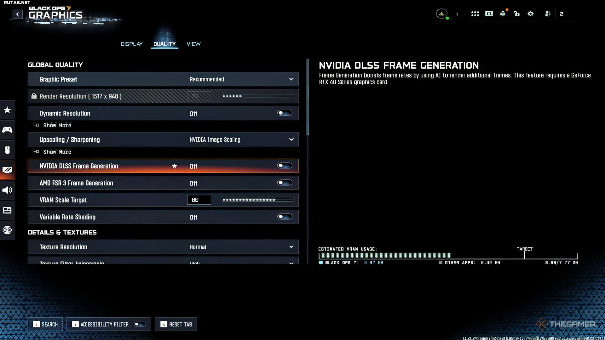Click the back arrow beside Graphics title
The width and height of the screenshot is (605, 340).
[18, 14]
